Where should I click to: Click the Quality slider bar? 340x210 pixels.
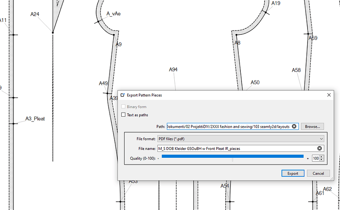click(x=232, y=157)
